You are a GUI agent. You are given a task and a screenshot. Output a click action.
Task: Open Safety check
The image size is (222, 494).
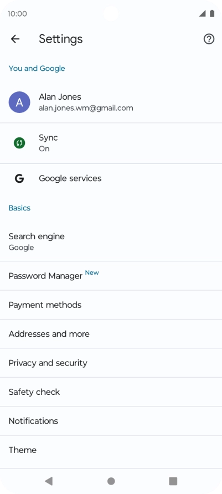[111, 392]
